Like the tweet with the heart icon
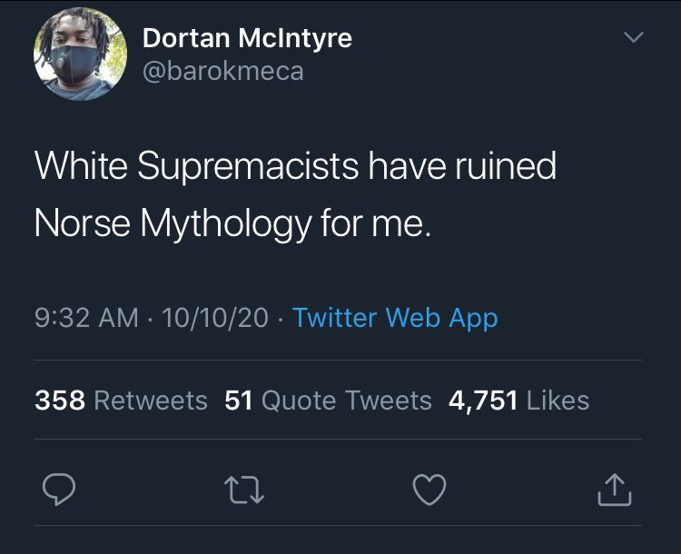681x554 pixels. click(429, 490)
